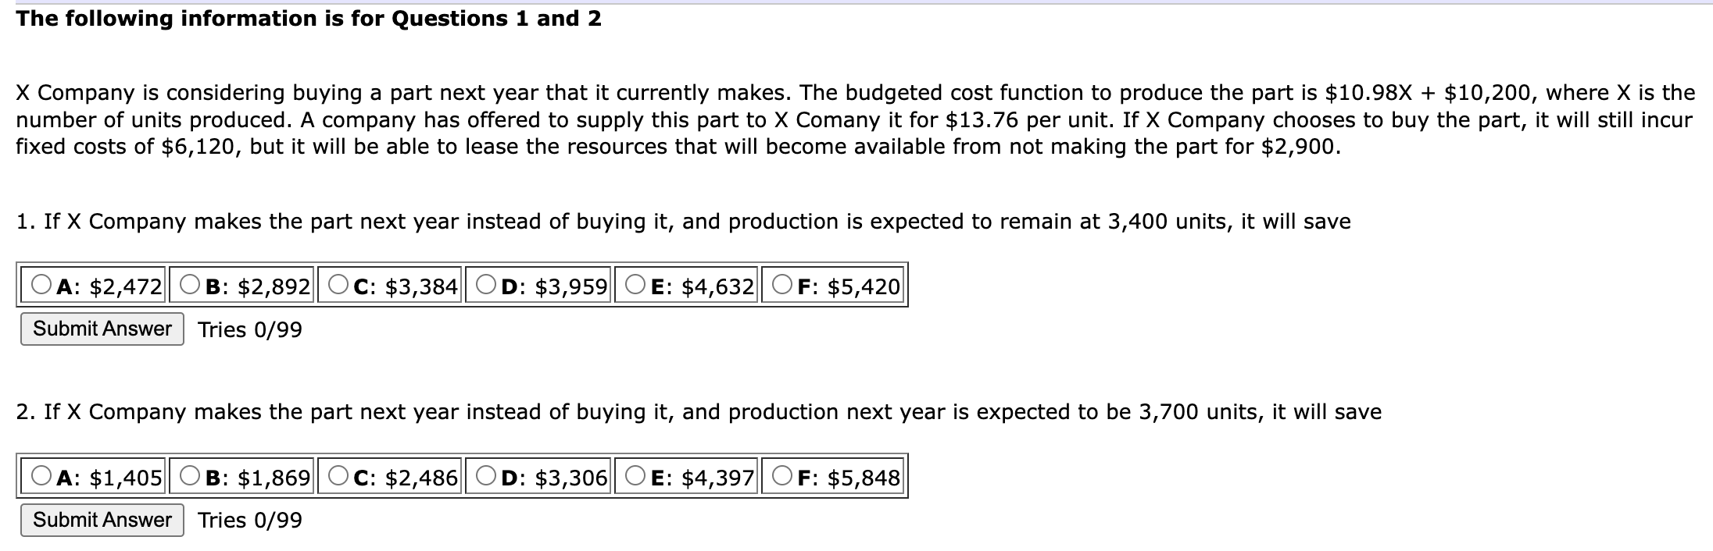This screenshot has height=551, width=1713.
Task: Select answer E: $4,397 for Question 2
Action: point(633,475)
